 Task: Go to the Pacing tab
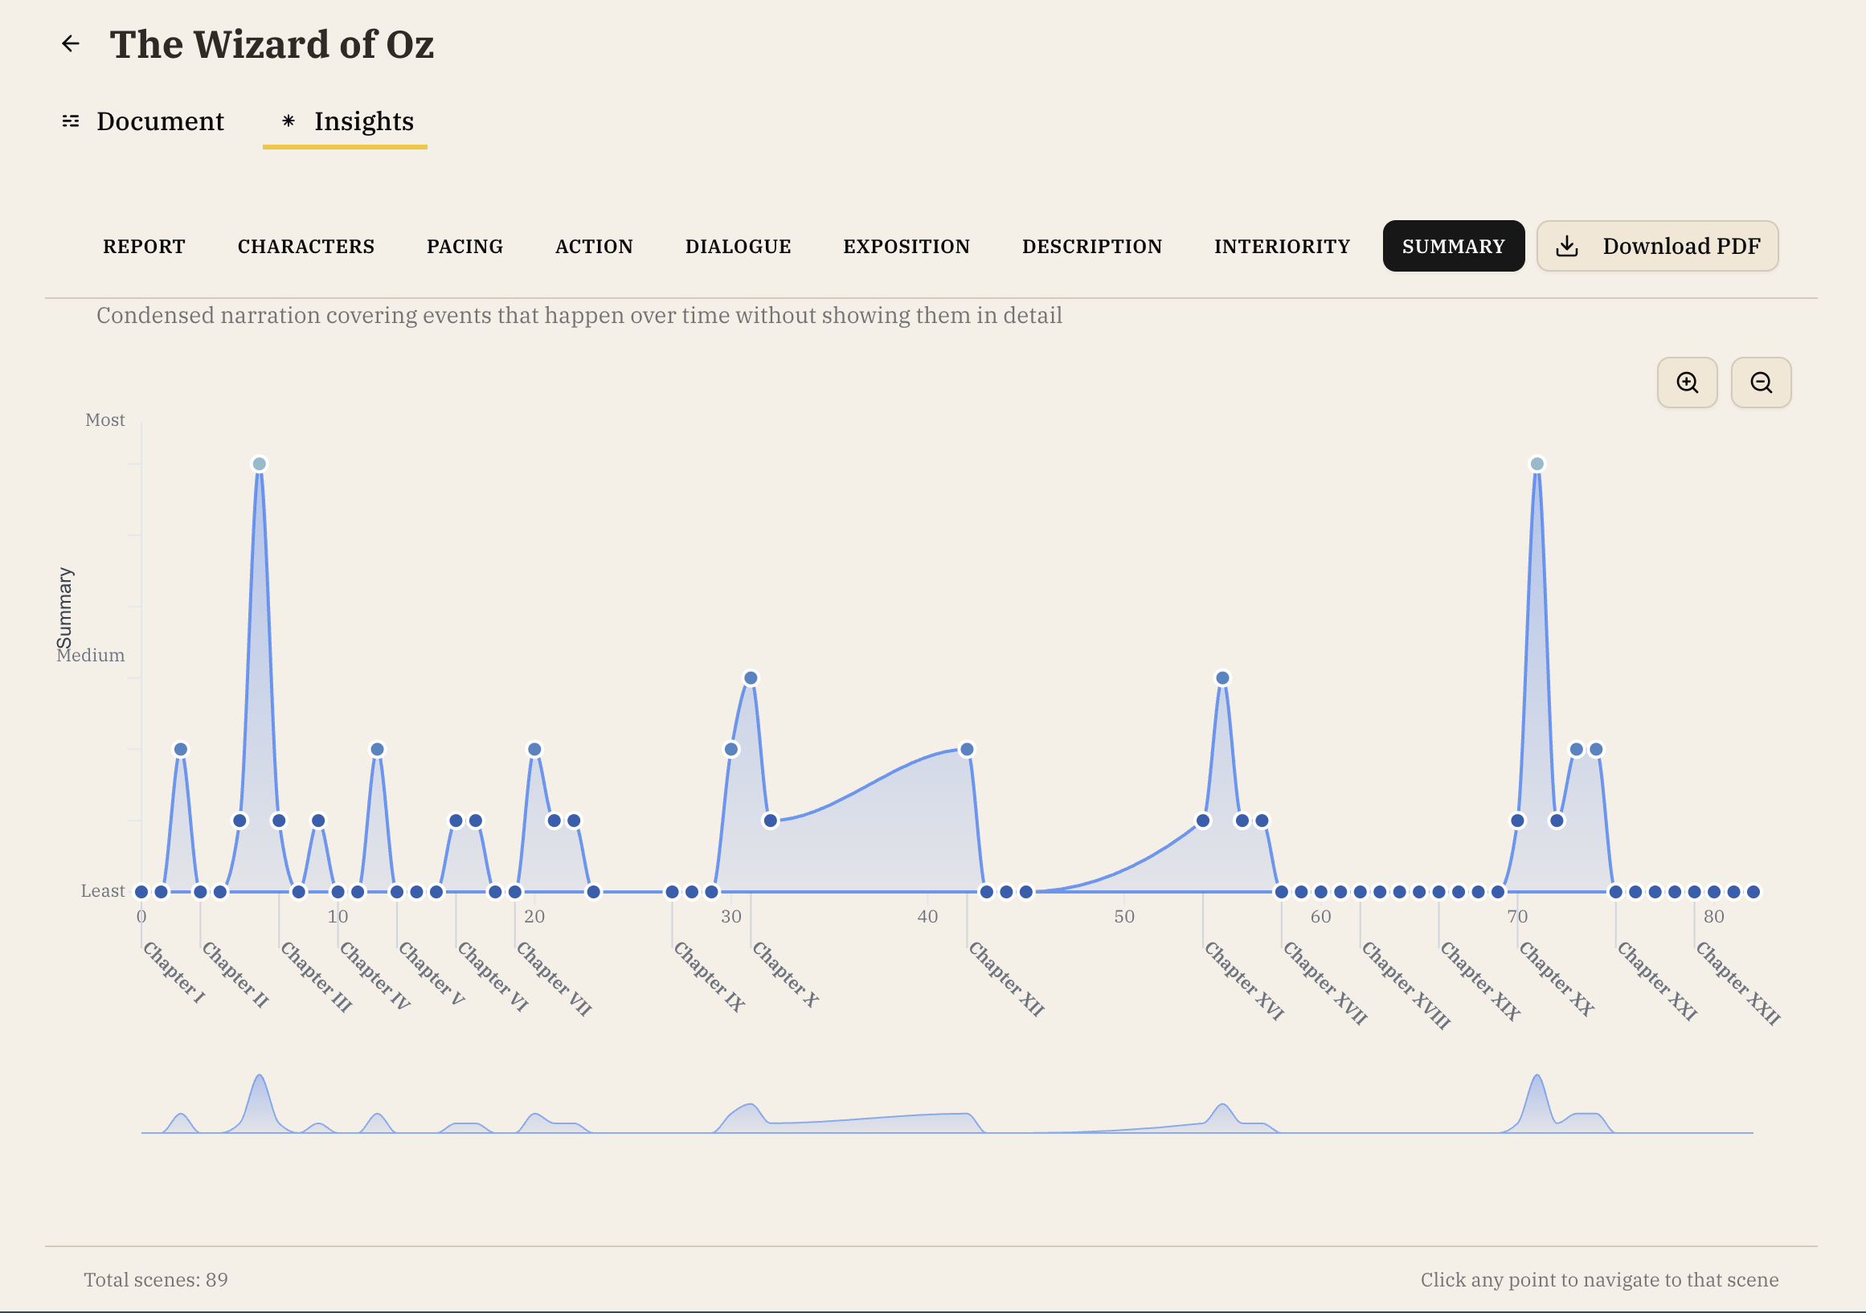pos(464,246)
